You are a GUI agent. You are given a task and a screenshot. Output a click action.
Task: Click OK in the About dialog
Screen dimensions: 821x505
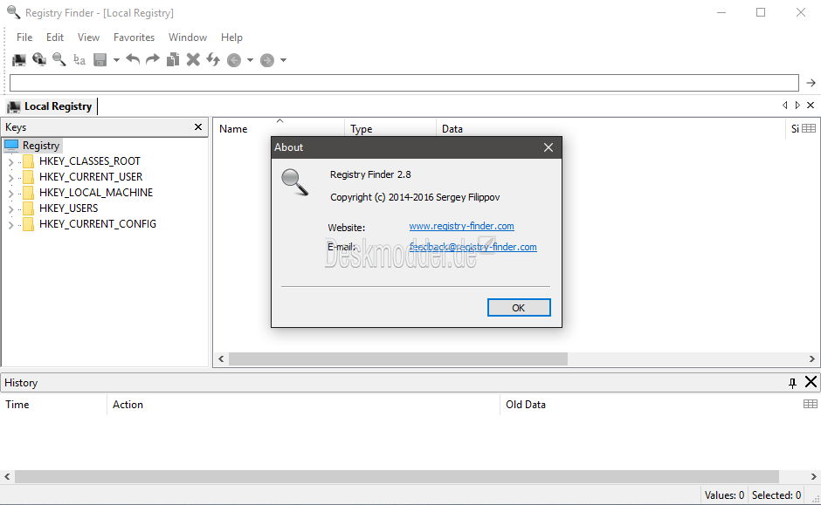[x=518, y=307]
